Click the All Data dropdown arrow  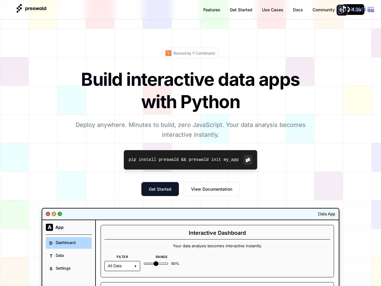[x=135, y=266]
